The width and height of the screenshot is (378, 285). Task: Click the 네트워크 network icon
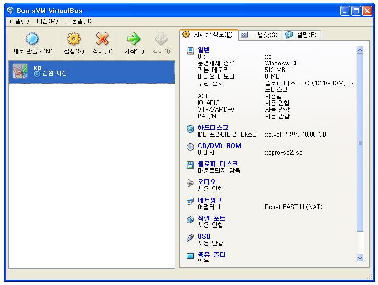(190, 201)
